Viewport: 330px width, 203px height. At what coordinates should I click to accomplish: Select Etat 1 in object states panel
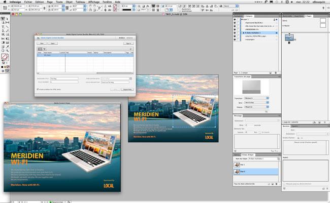(256, 165)
